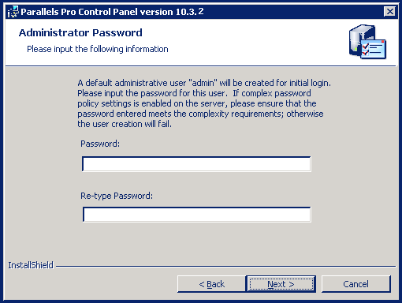
Task: Click the horizontal line beside InstallShield
Action: coord(225,267)
